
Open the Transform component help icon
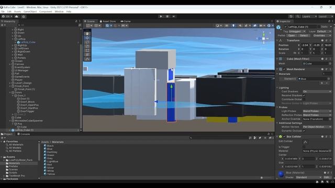click(x=322, y=41)
